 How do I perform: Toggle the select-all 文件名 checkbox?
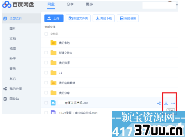[x=46, y=34]
